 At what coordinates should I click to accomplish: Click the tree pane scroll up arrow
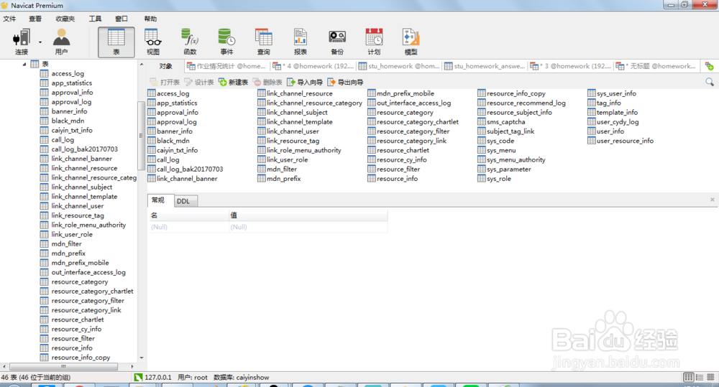point(142,64)
